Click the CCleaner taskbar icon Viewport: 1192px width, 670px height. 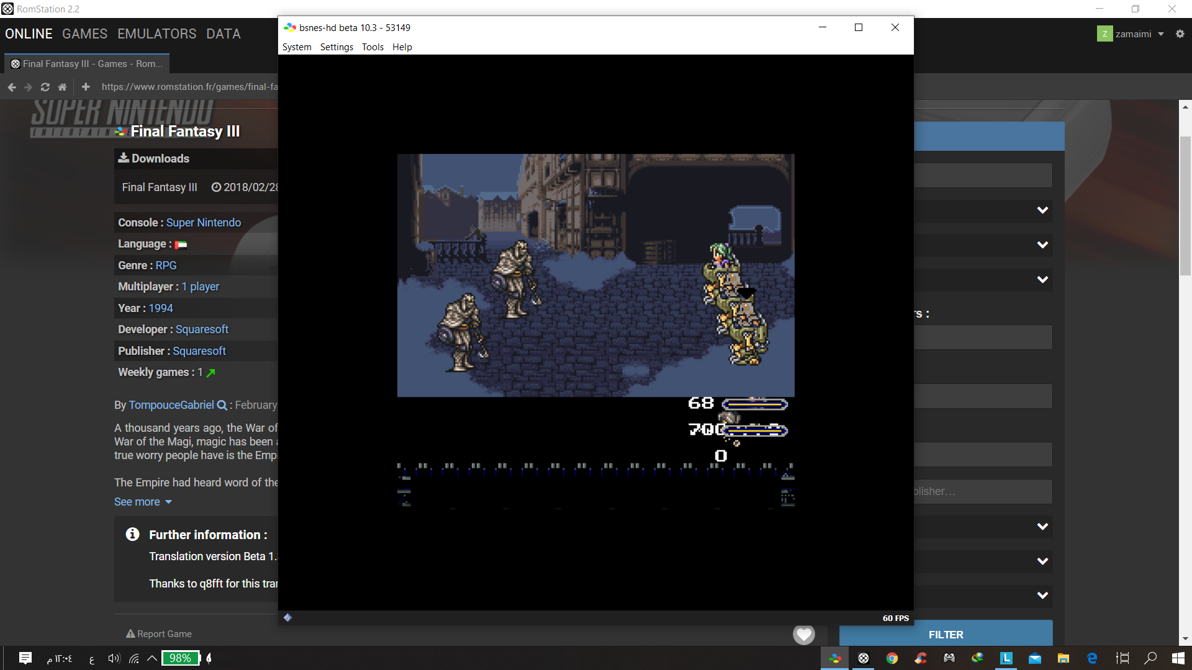pos(921,658)
